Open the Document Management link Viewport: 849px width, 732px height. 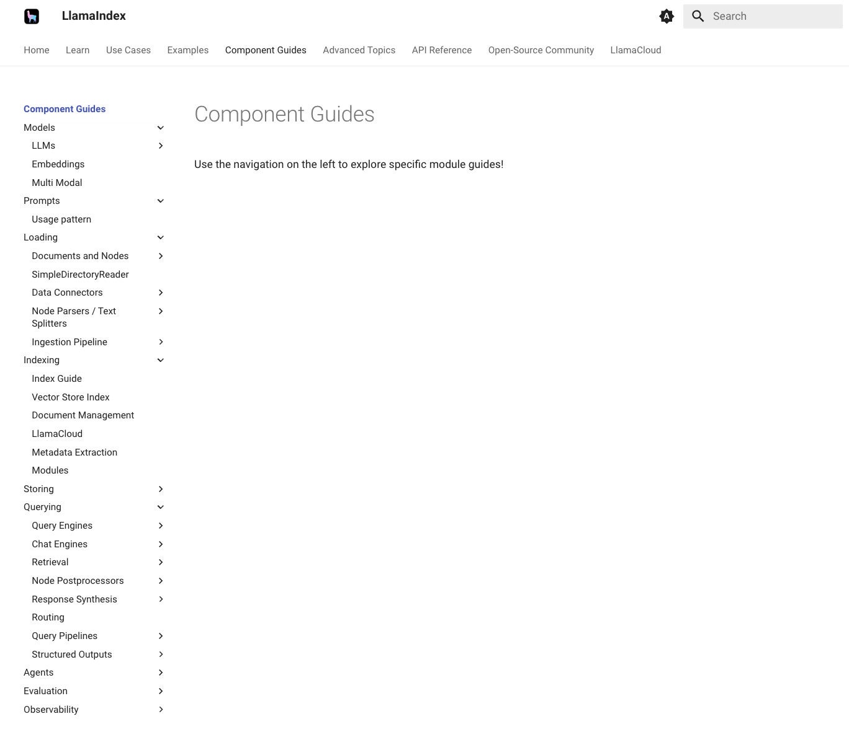[x=83, y=415]
